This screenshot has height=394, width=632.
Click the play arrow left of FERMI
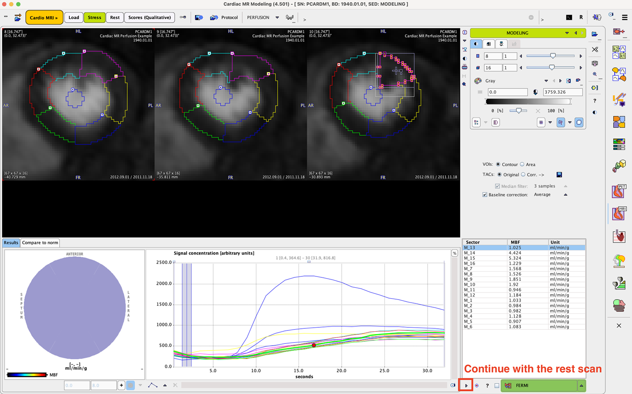tap(466, 385)
